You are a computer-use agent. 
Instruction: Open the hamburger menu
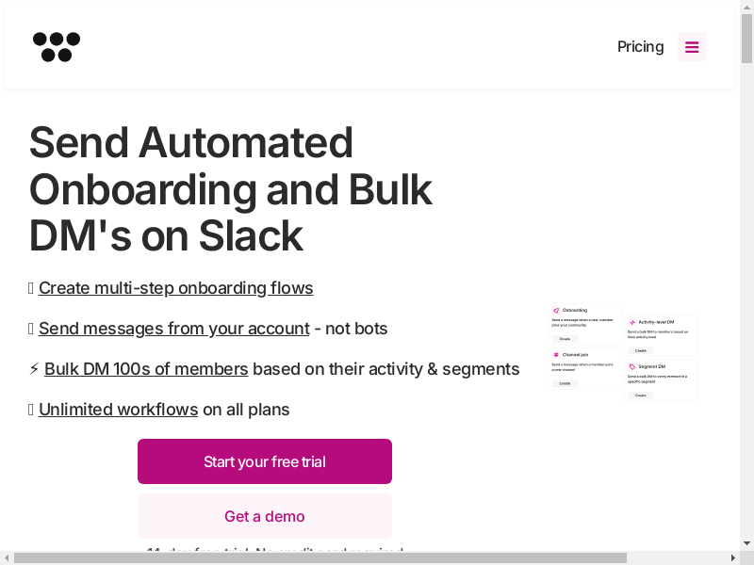pos(692,47)
